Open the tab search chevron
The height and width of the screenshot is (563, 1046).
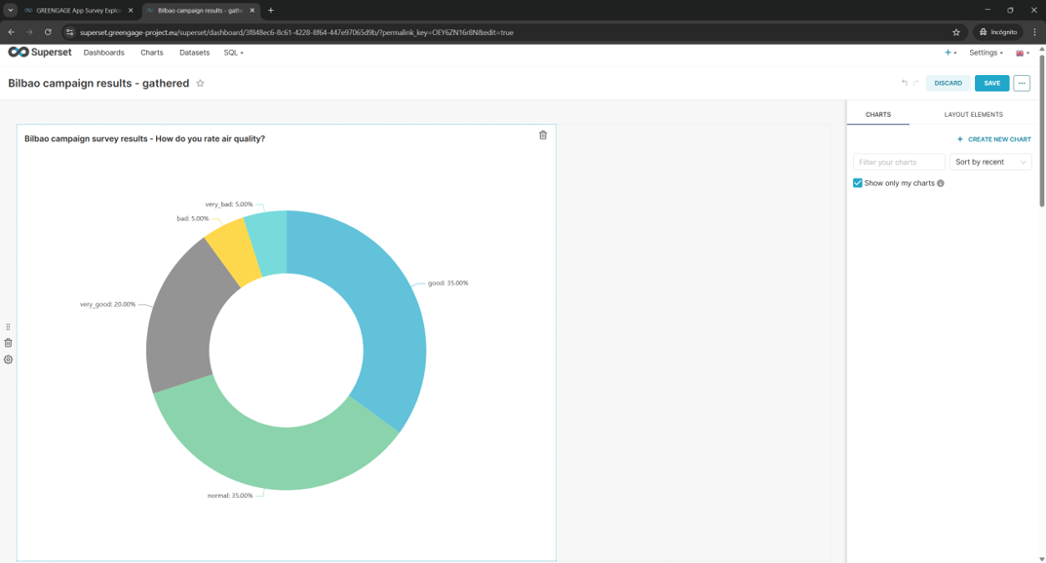point(11,11)
